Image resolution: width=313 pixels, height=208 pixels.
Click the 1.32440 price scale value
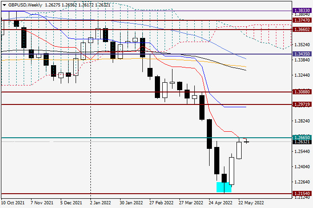pyautogui.click(x=302, y=75)
